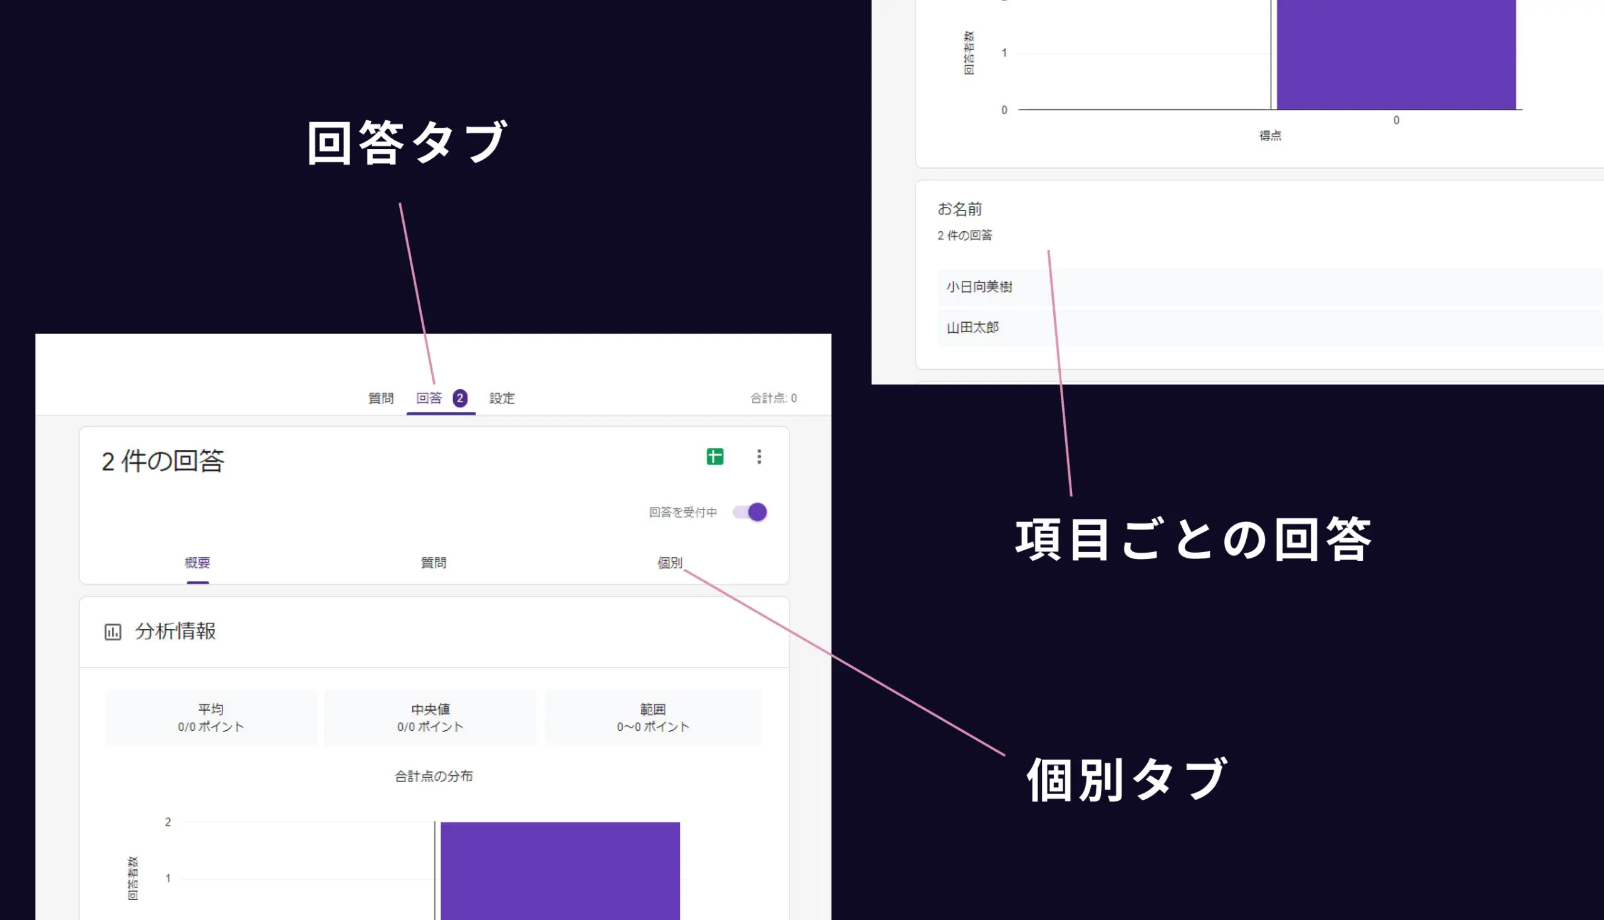
Task: Click the 分析情報 bar chart icon
Action: tap(112, 631)
